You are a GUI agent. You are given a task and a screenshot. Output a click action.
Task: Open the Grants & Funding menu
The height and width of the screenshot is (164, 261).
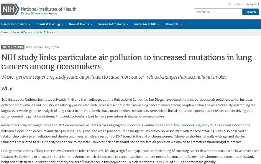tap(48, 24)
